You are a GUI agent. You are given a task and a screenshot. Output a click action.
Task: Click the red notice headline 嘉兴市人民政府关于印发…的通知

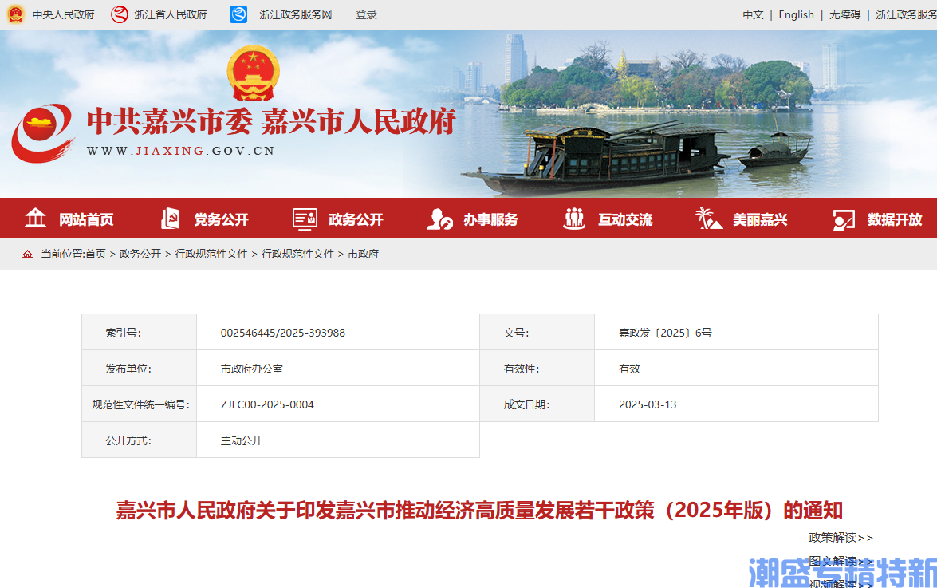(479, 511)
